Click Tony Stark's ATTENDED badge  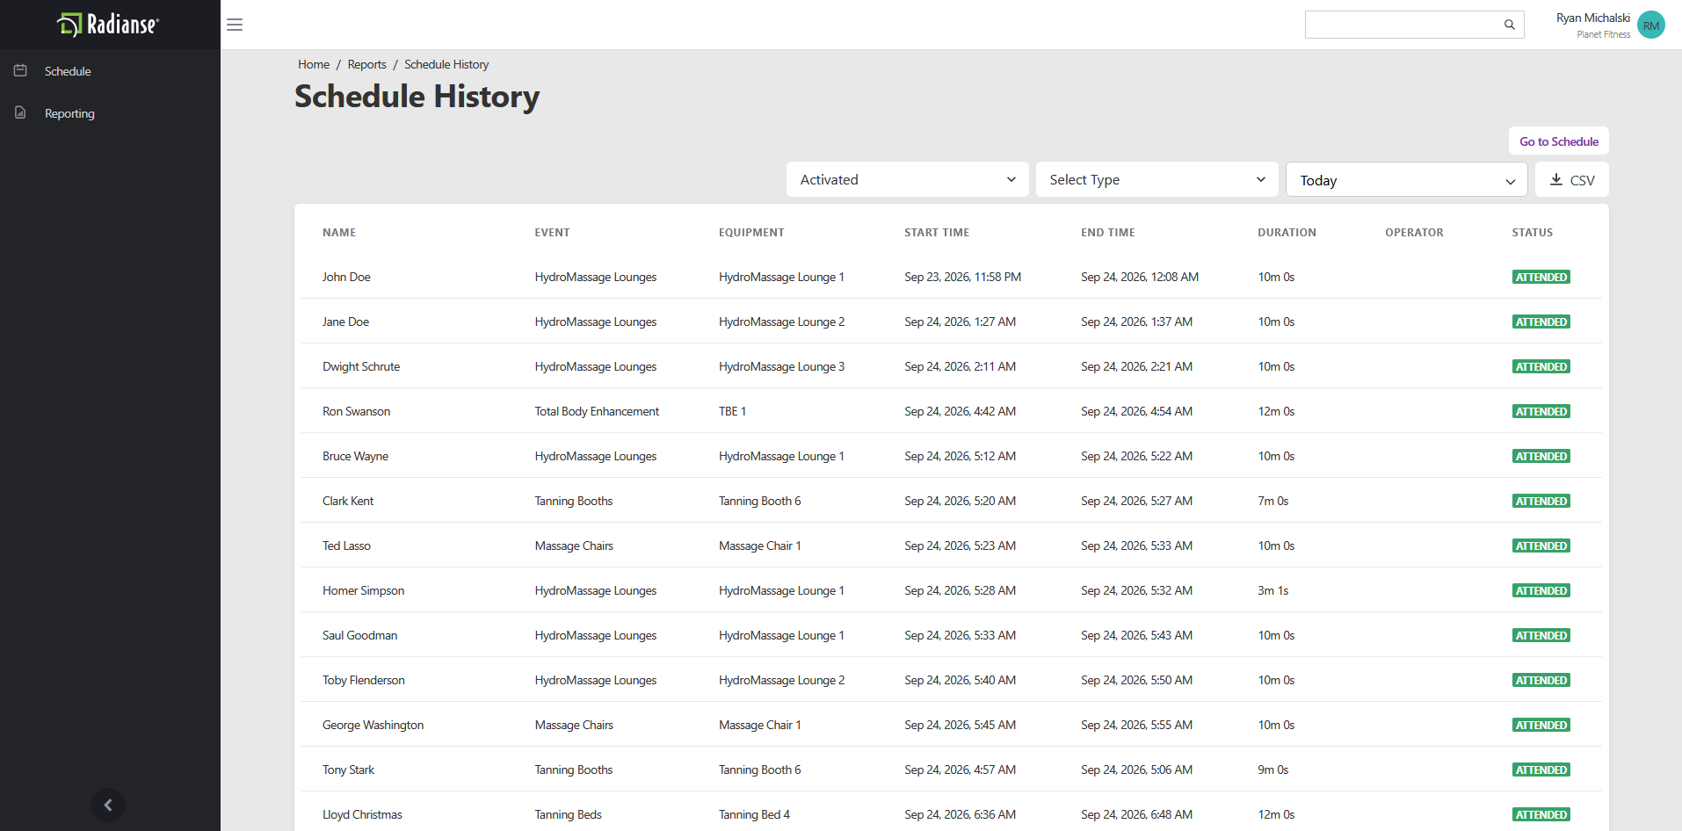click(1541, 770)
